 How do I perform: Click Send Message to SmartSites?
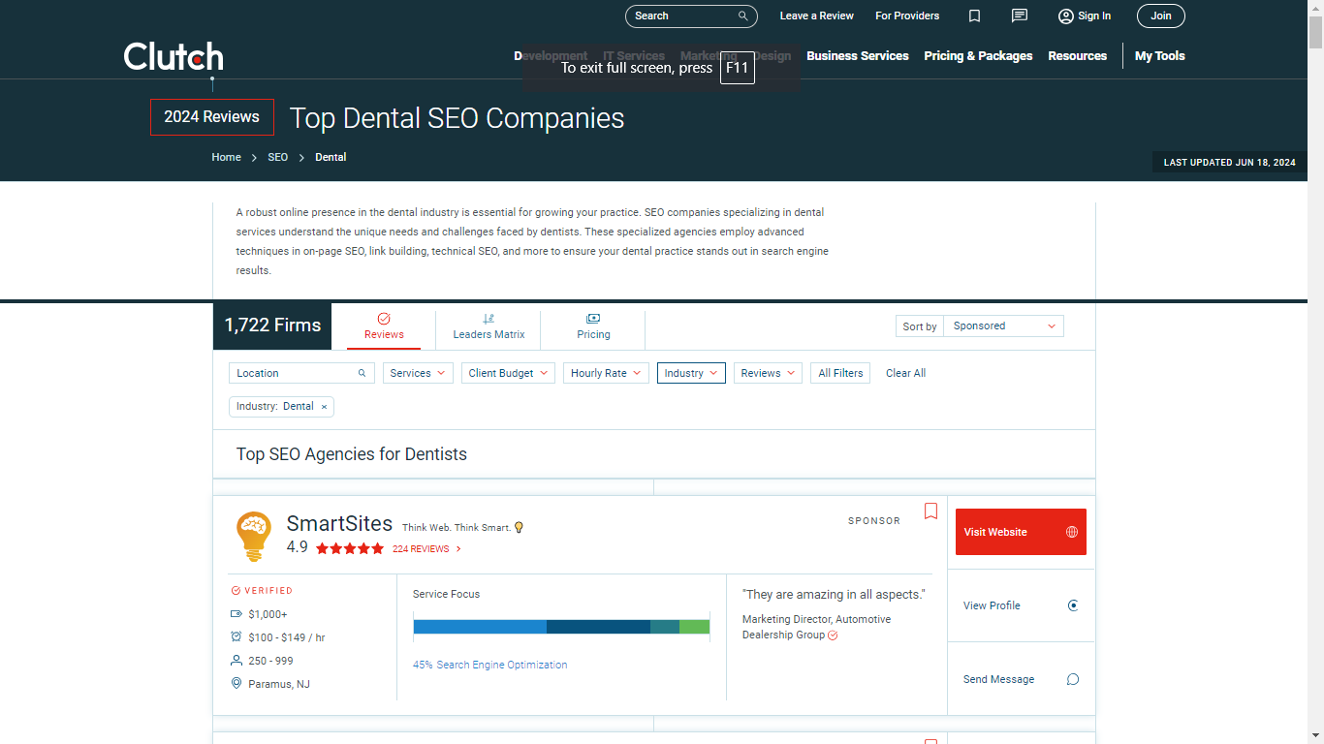tap(1021, 679)
